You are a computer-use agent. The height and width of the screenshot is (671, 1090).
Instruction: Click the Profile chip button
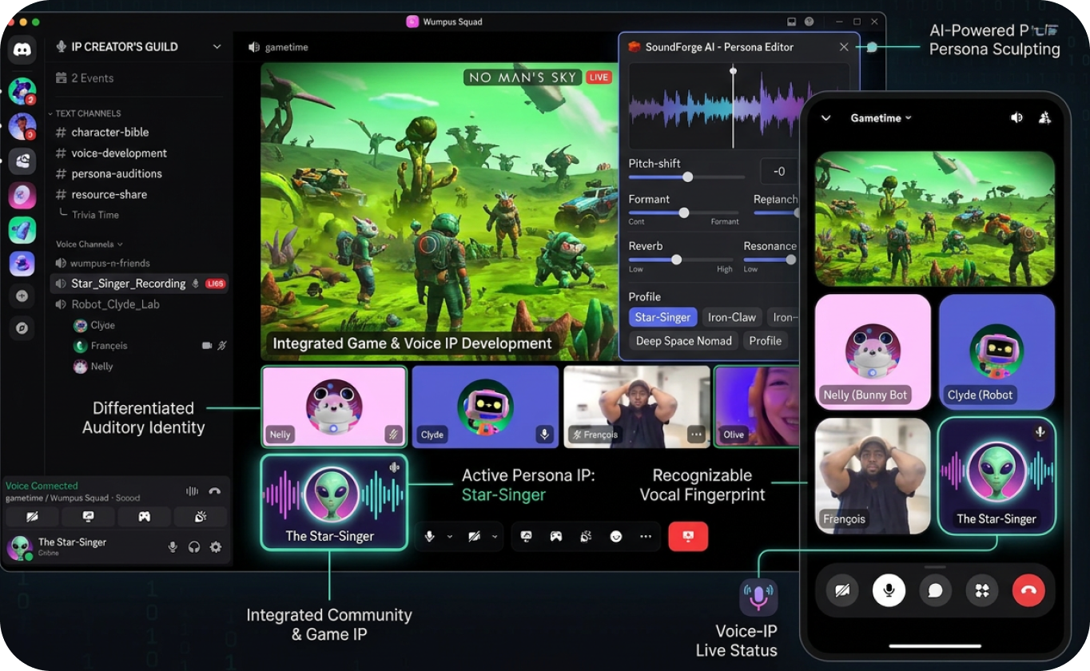pyautogui.click(x=765, y=341)
